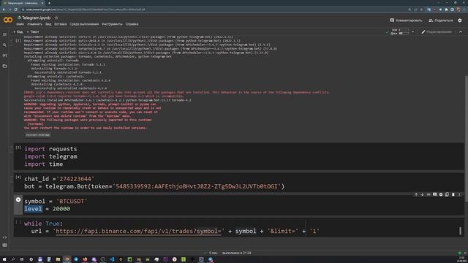The height and width of the screenshot is (263, 468).
Task: Open the Инструменты menu
Action: 112,24
